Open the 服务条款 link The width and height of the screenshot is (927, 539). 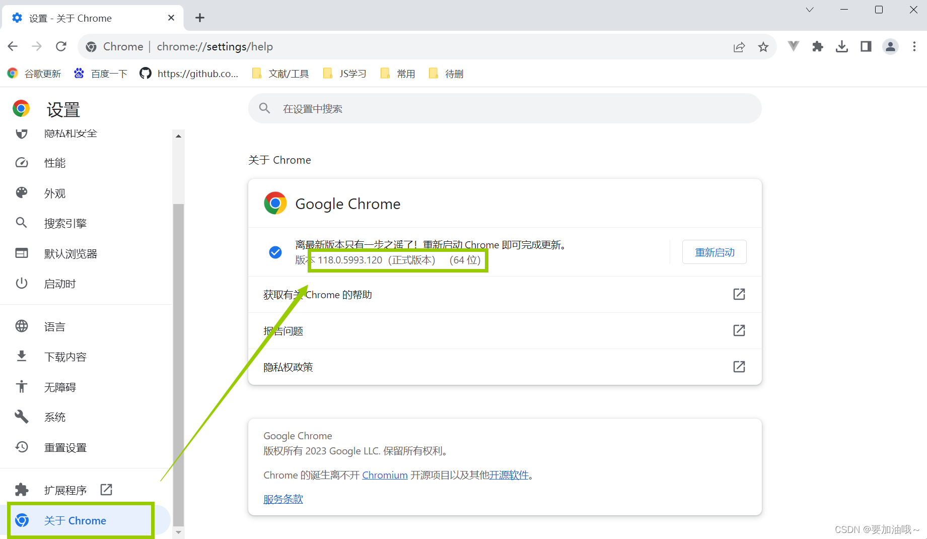pos(283,499)
